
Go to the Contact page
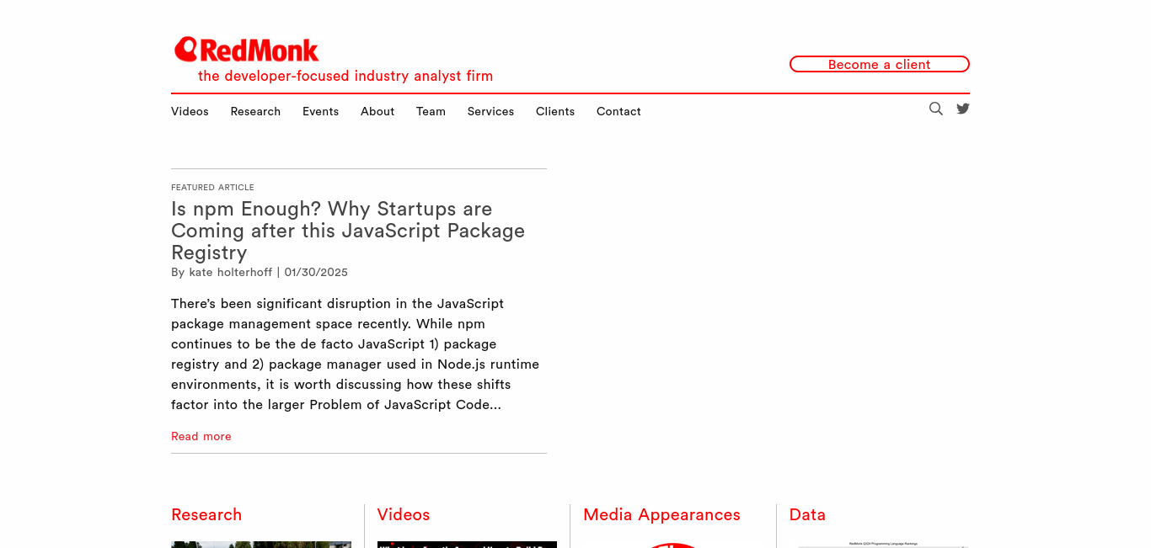(x=618, y=111)
